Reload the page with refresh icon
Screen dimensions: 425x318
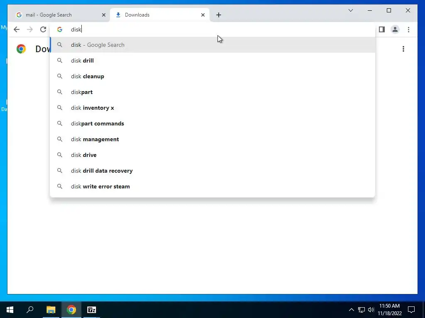point(43,29)
